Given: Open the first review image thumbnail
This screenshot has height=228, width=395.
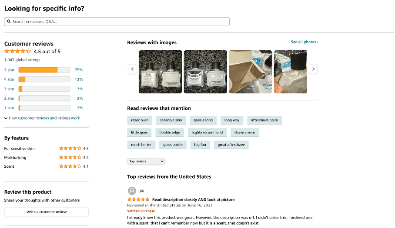Looking at the screenshot, I should [160, 72].
